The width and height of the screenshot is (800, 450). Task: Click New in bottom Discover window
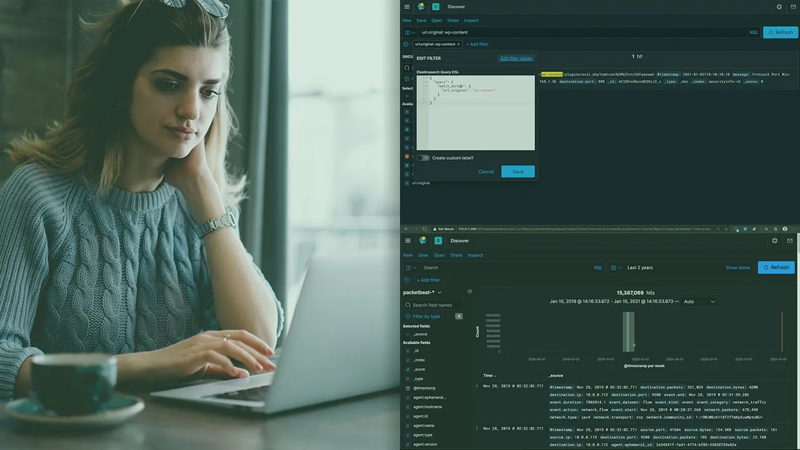(x=407, y=255)
